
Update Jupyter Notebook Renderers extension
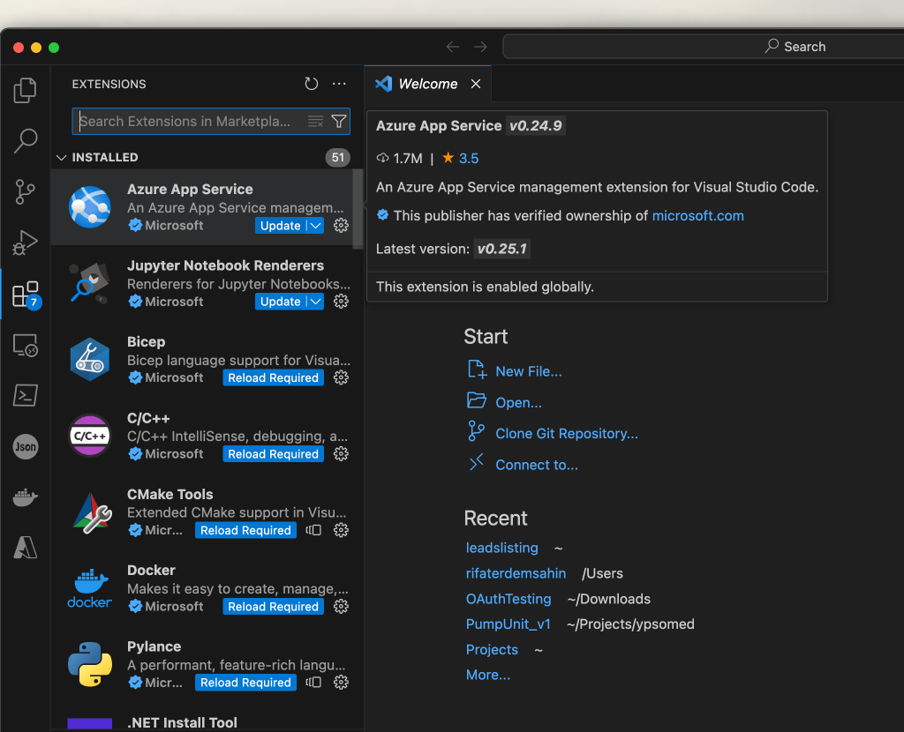pyautogui.click(x=280, y=302)
